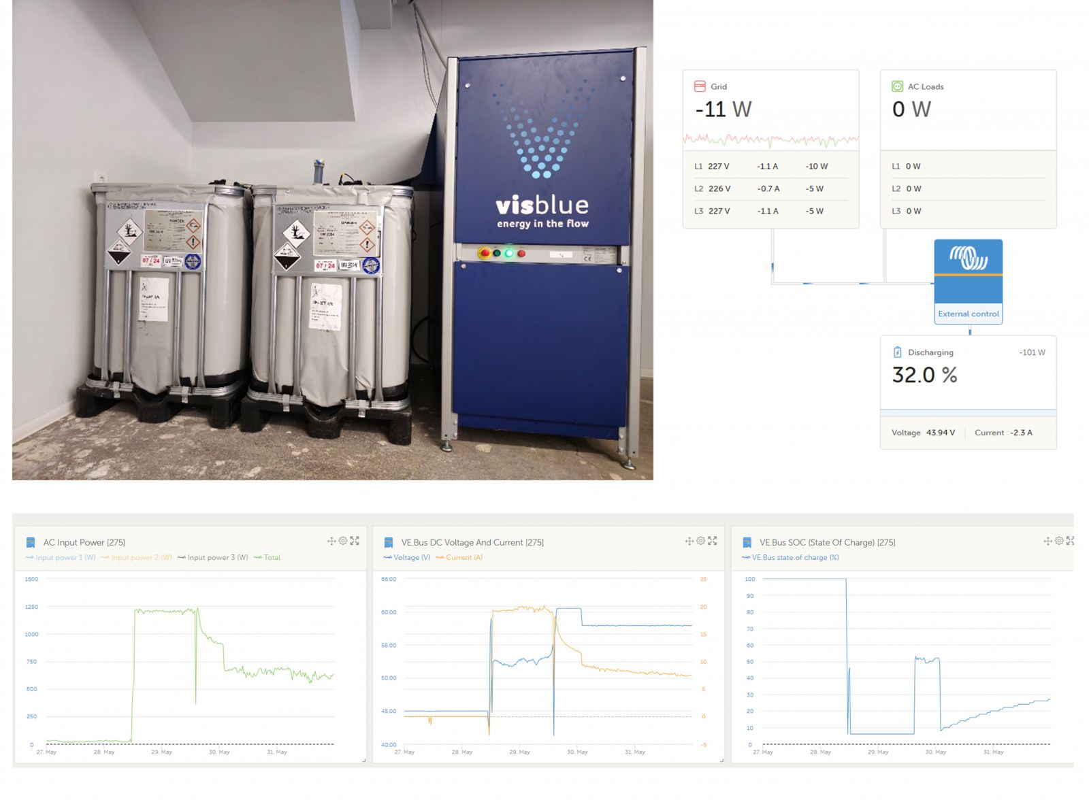This screenshot has height=800, width=1089.
Task: Click the VE.Bus DC Voltage widget device icon
Action: pos(389,542)
